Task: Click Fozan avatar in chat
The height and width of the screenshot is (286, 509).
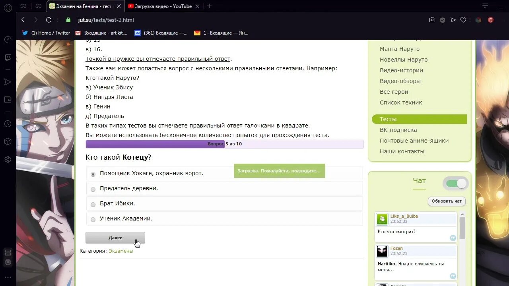Action: tap(382, 251)
